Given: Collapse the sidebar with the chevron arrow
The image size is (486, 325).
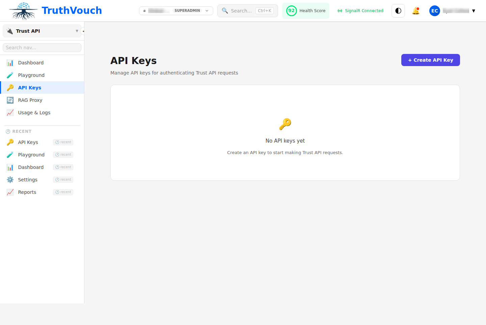Looking at the screenshot, I should pos(83,31).
